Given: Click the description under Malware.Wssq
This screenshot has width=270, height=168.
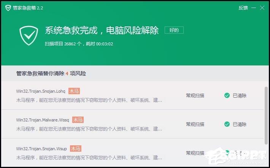Looking at the screenshot, I should (89, 129).
